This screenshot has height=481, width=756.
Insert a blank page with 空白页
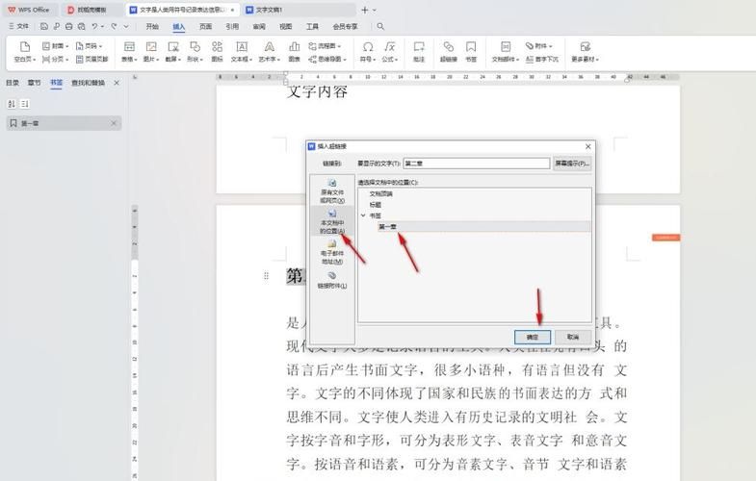click(25, 52)
